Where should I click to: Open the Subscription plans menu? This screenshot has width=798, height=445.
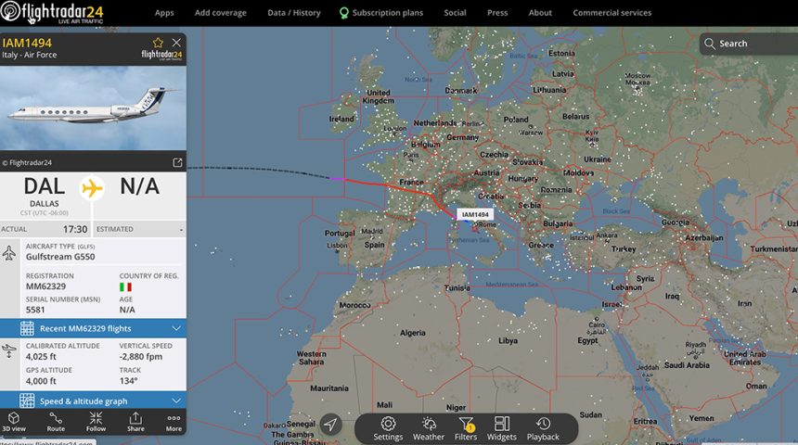click(381, 13)
